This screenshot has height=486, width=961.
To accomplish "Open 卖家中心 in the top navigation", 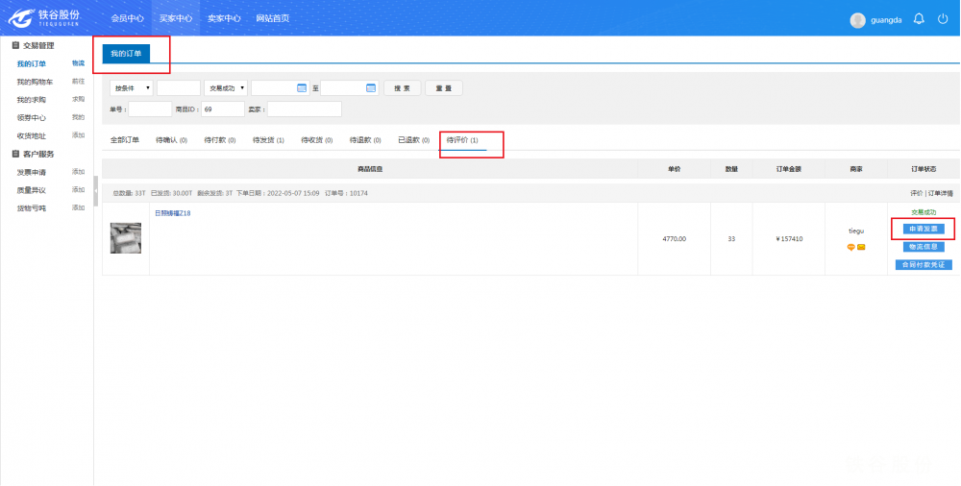I will point(224,18).
